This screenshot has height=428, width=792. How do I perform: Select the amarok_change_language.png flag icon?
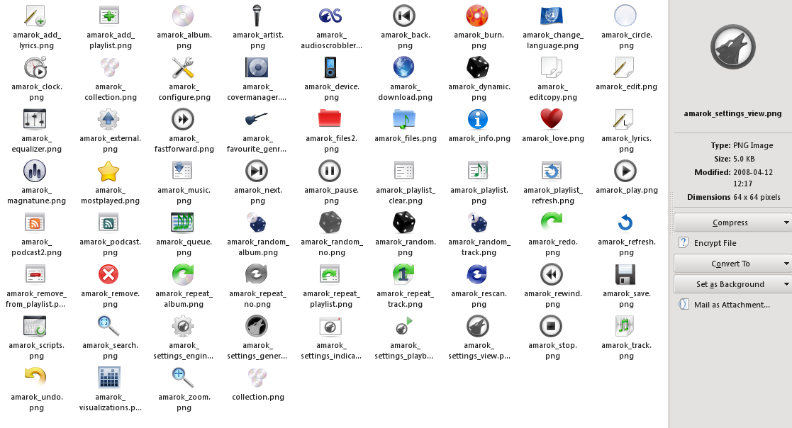552,16
